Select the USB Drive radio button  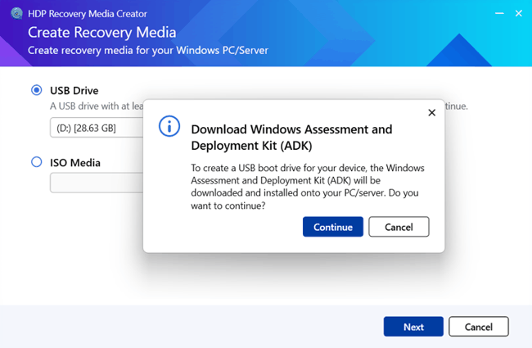point(36,90)
